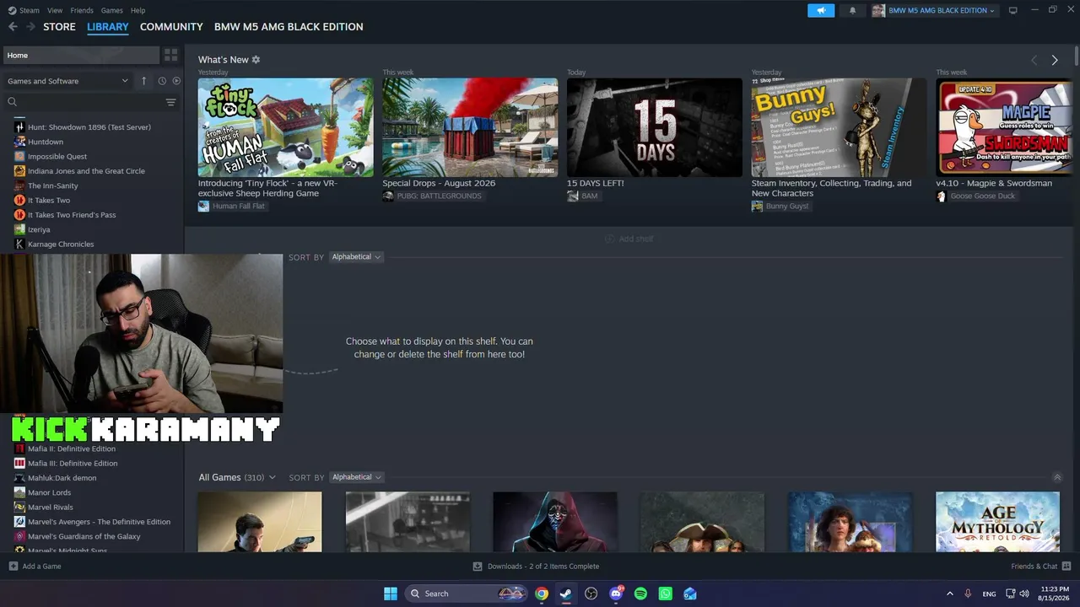The image size is (1080, 607).
Task: Select The Inn-Sanity in the games list
Action: pos(52,185)
